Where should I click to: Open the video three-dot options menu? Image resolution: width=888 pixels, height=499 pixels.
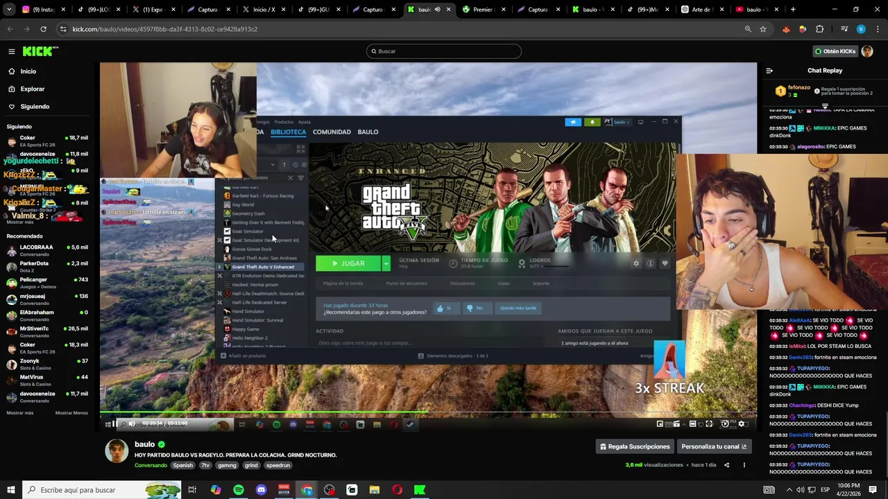pos(744,465)
